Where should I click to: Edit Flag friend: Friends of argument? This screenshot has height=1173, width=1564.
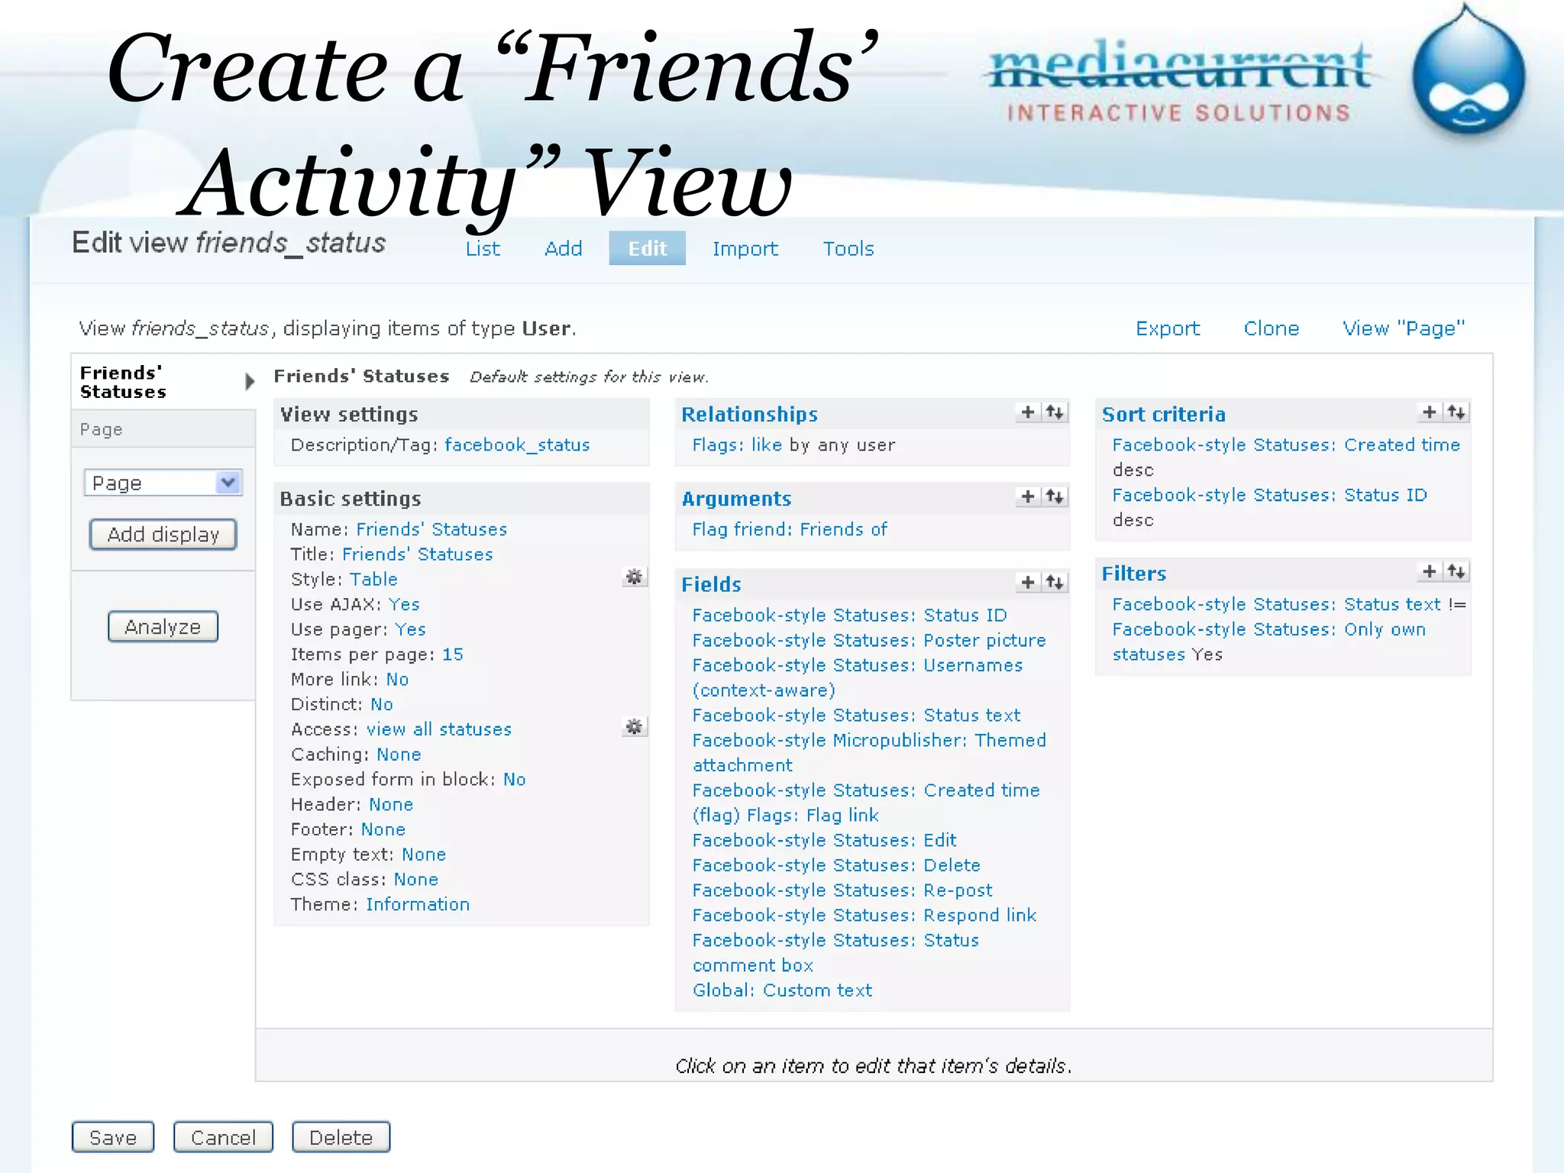tap(790, 529)
